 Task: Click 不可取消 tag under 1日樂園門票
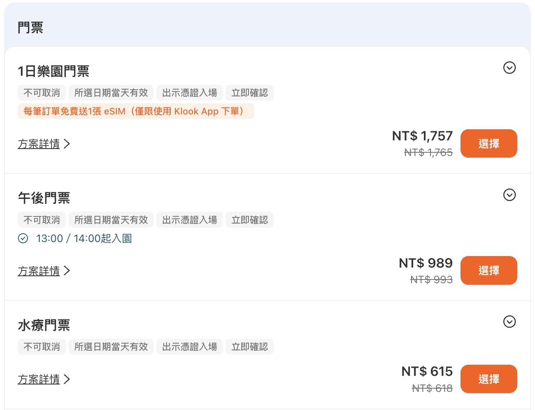42,93
